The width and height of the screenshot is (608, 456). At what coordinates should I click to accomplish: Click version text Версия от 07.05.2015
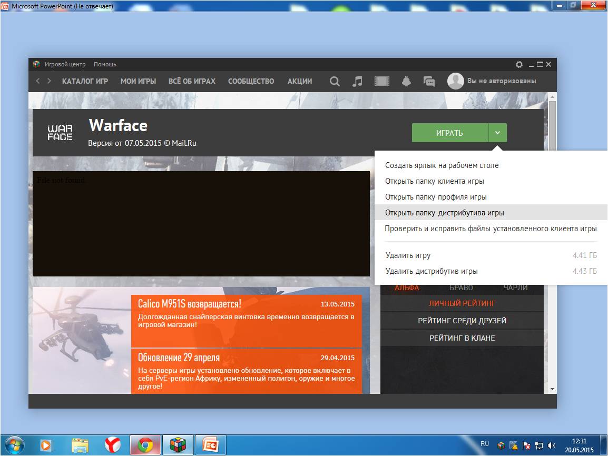142,143
